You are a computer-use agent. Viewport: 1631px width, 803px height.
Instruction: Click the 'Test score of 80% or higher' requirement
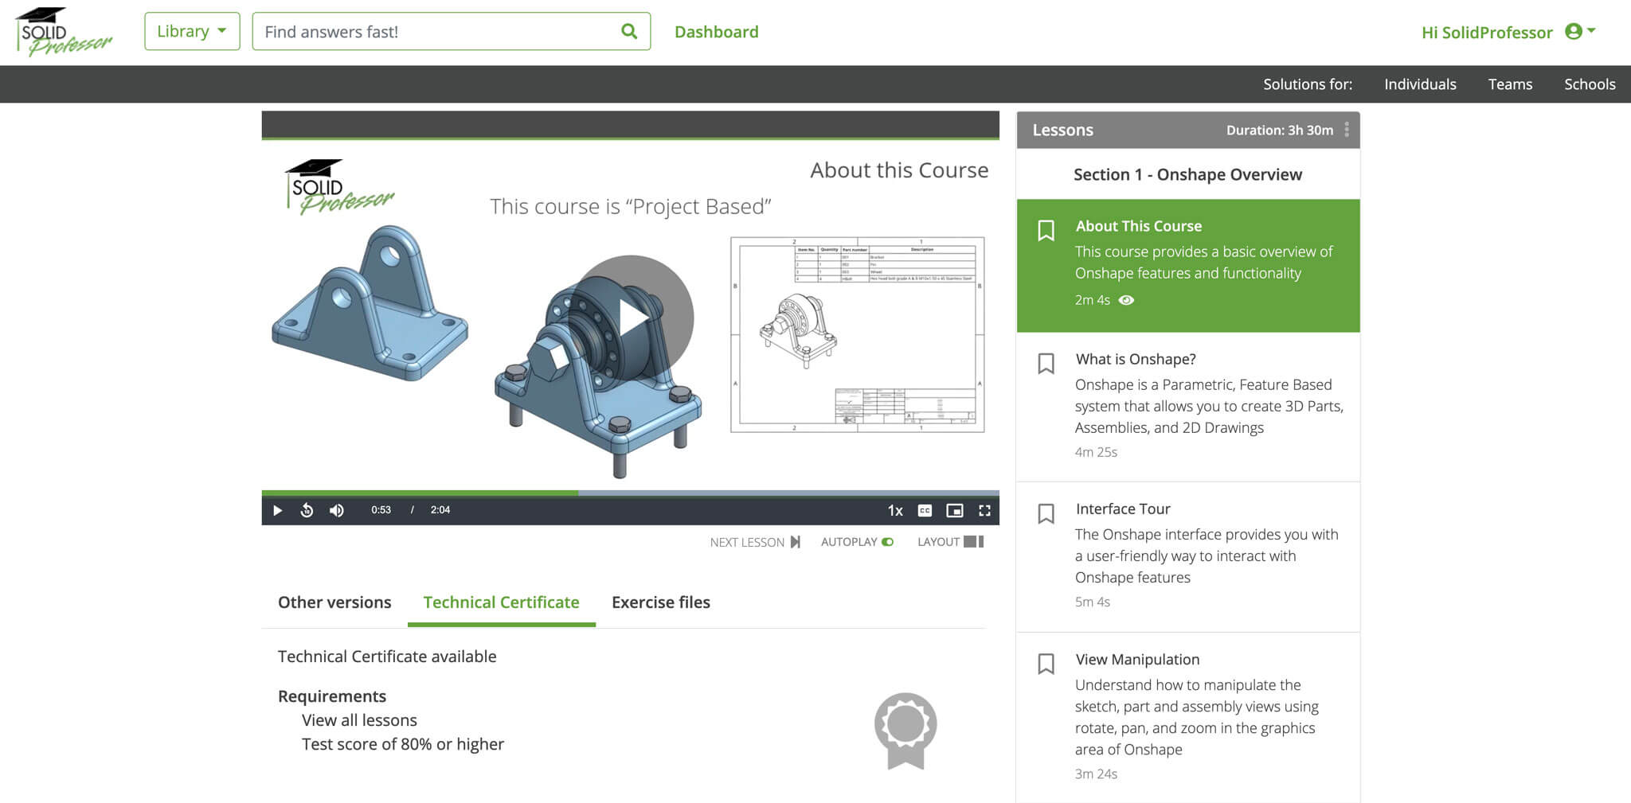[403, 744]
